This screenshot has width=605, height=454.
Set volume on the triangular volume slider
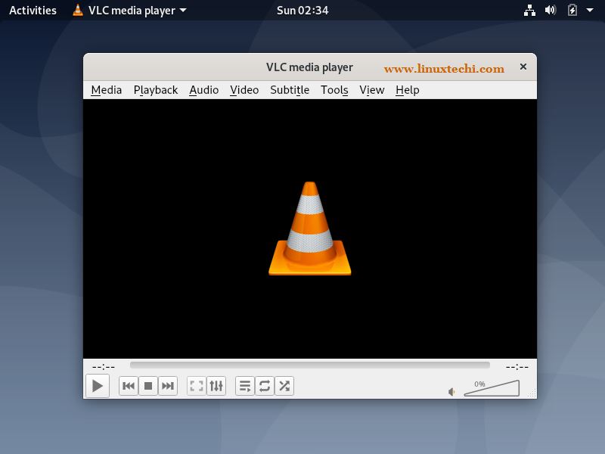point(492,390)
